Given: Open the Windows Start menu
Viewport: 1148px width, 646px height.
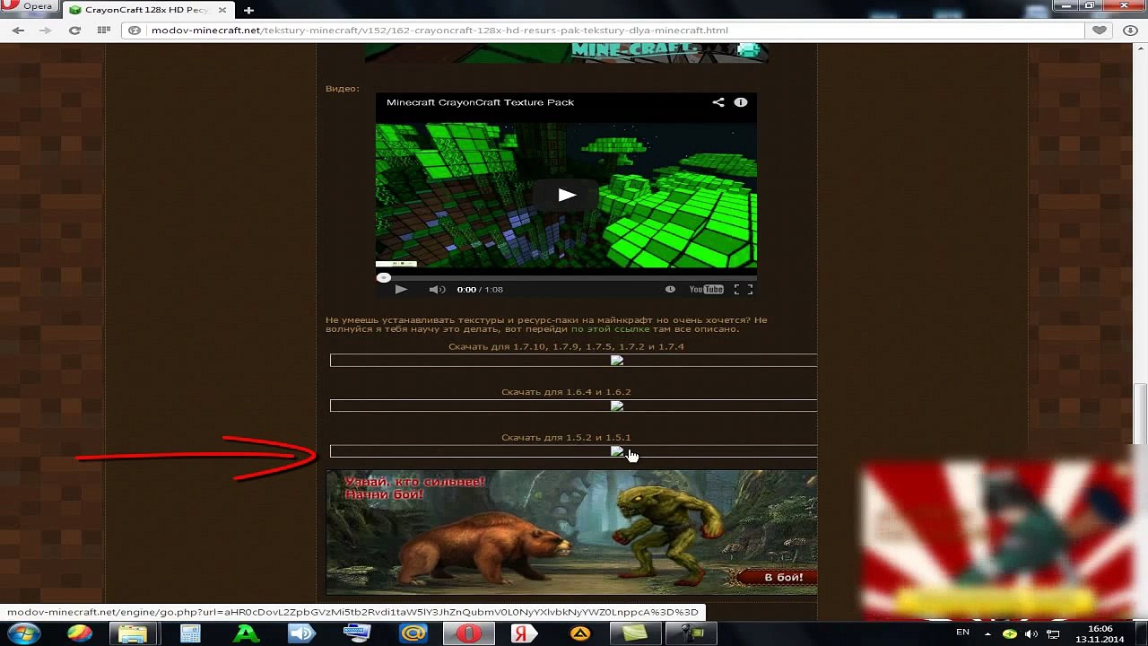Looking at the screenshot, I should 23,633.
